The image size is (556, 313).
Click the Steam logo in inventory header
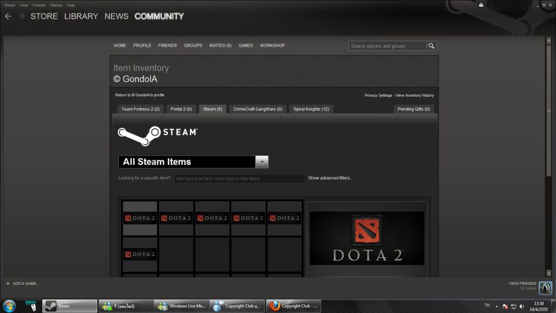157,134
